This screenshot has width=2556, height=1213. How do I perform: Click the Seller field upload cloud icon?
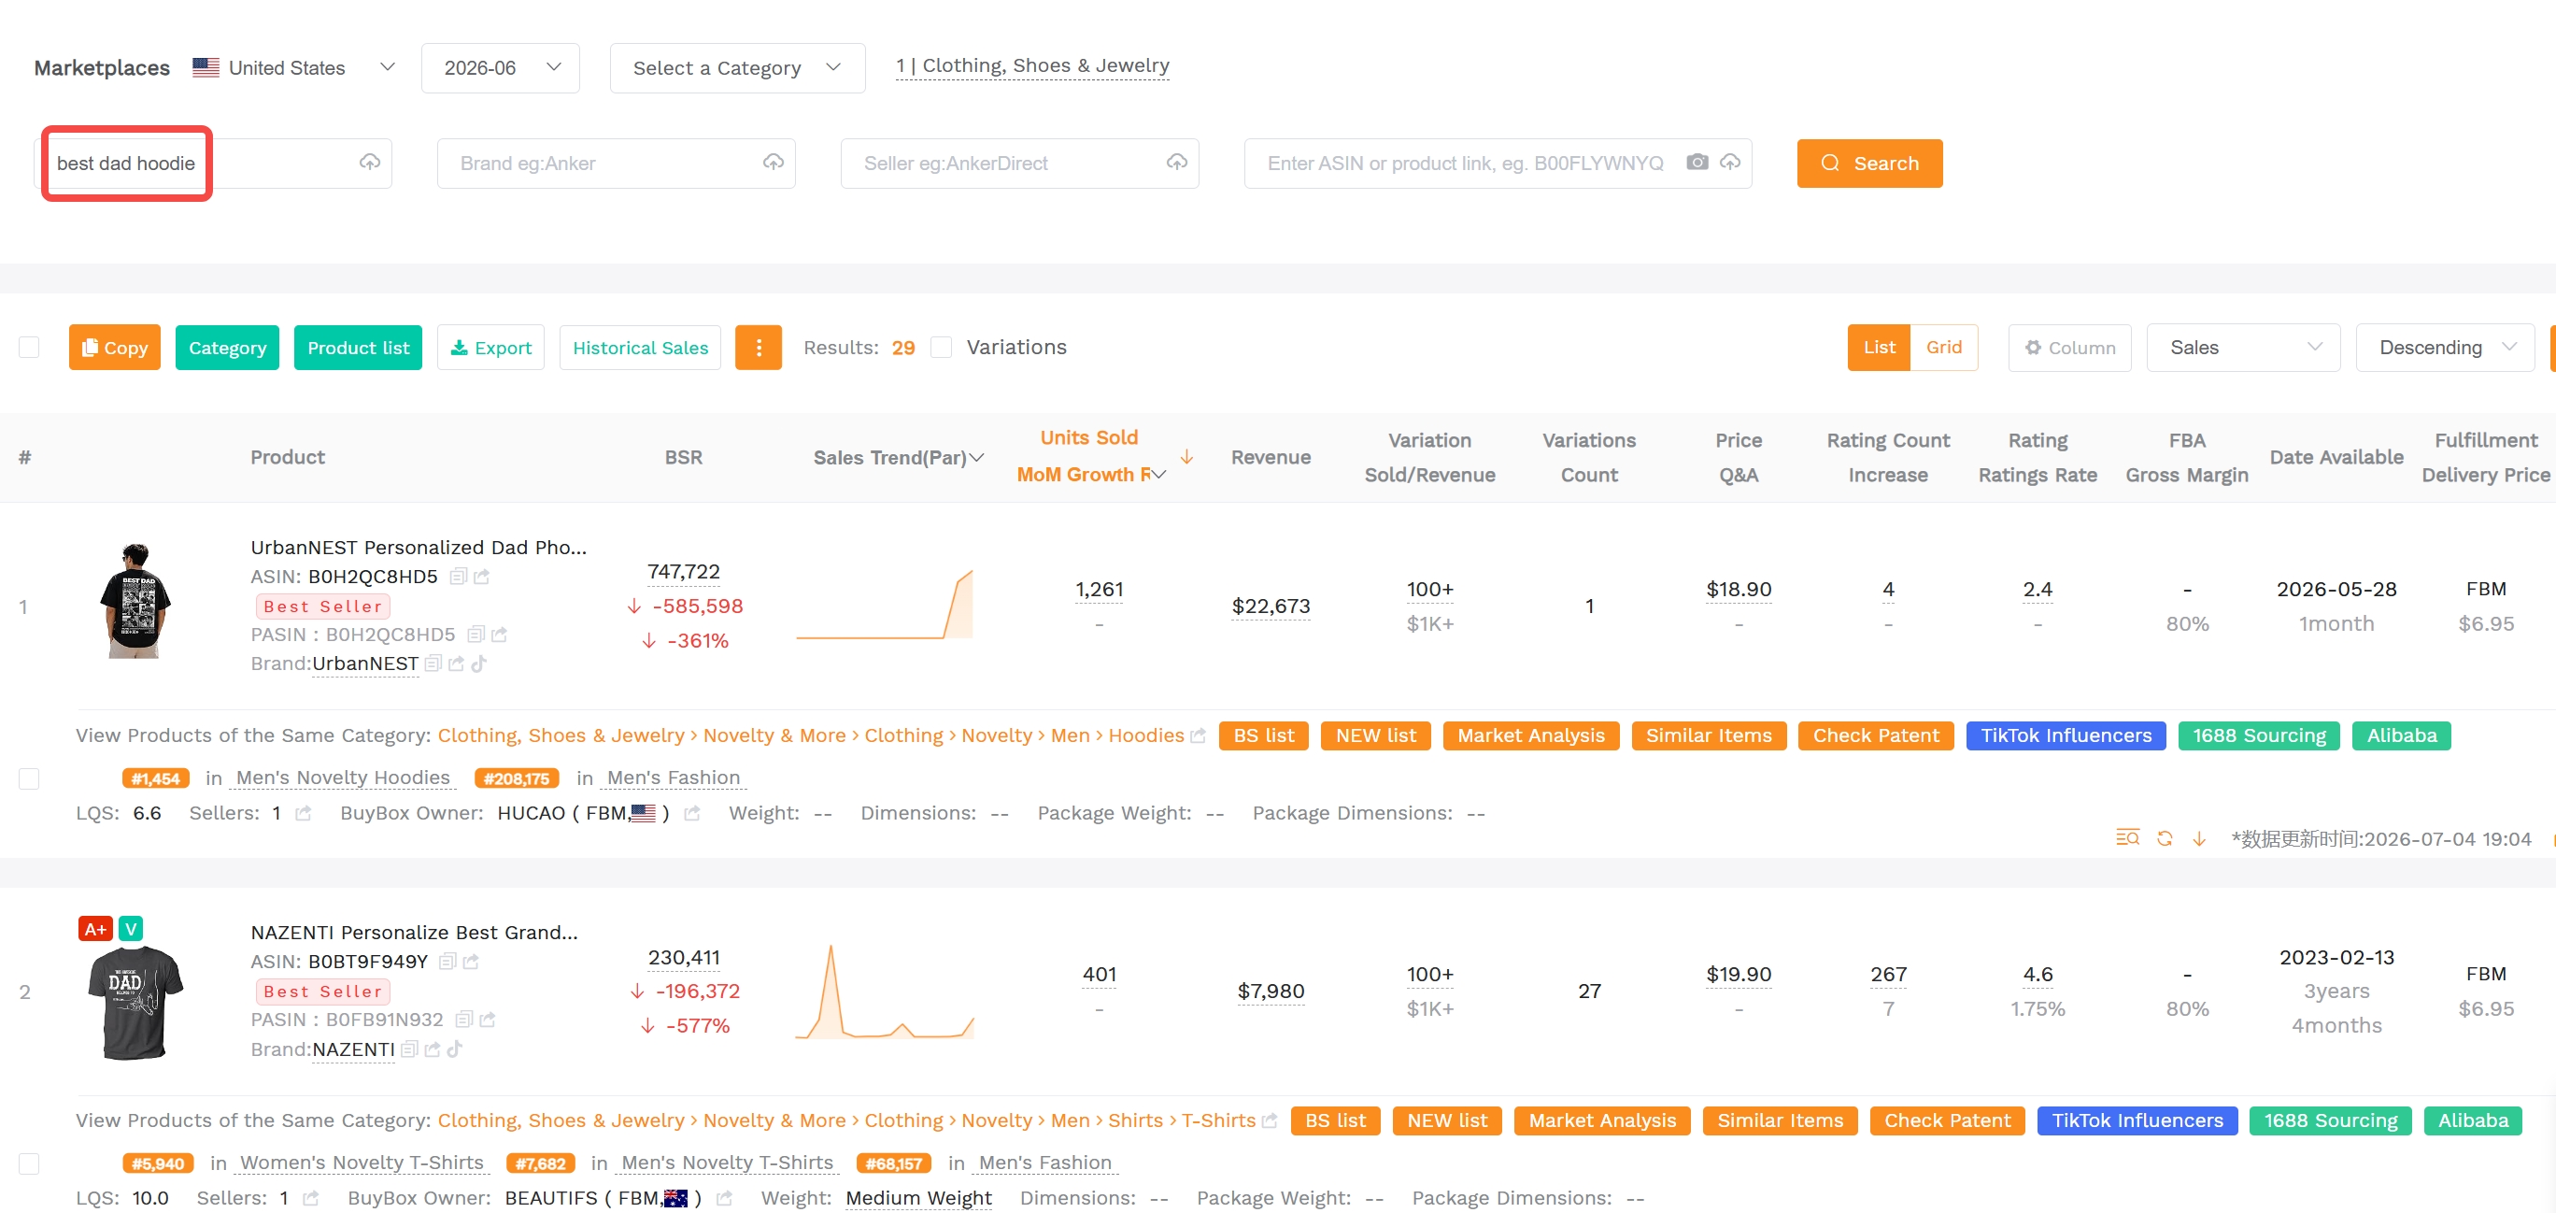[x=1177, y=162]
